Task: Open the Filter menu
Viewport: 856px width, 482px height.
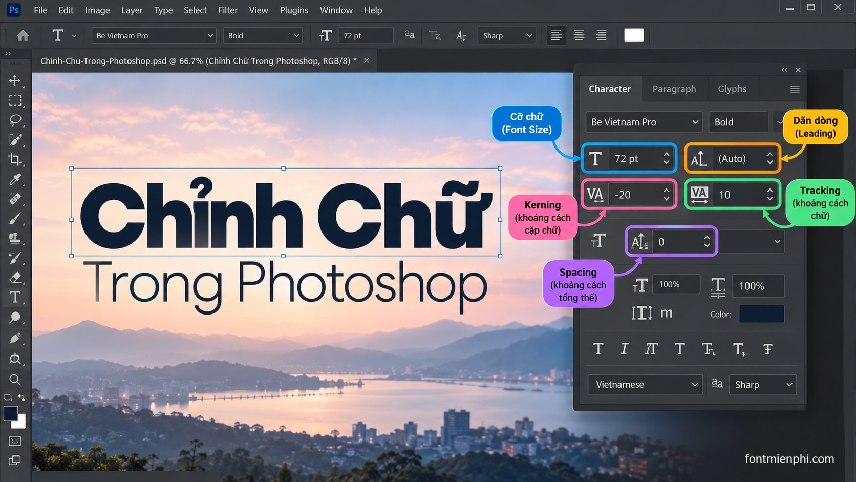Action: 228,10
